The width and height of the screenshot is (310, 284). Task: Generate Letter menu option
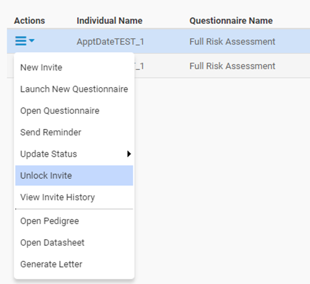[74, 264]
